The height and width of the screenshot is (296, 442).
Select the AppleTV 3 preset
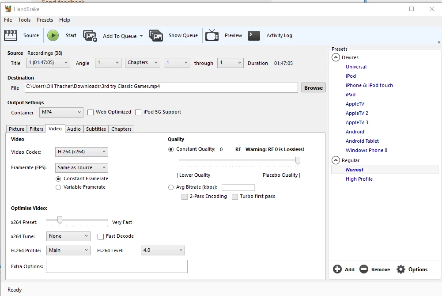[357, 122]
